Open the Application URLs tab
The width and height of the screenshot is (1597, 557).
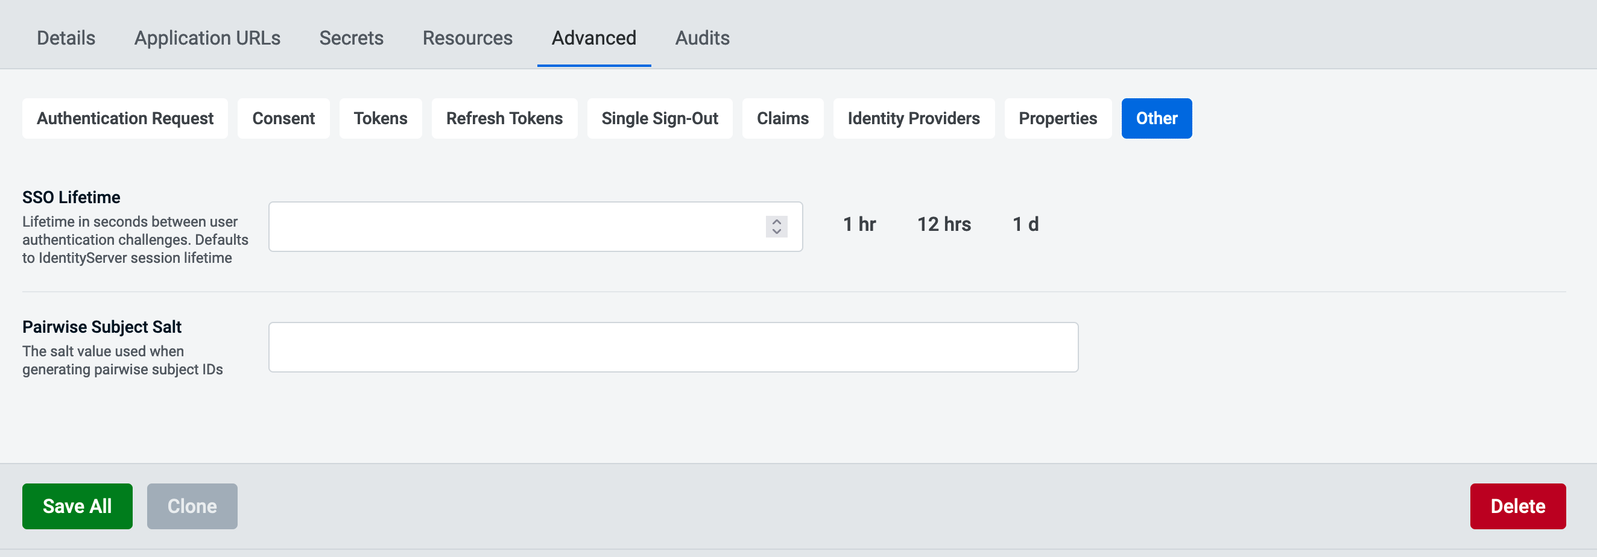click(206, 38)
